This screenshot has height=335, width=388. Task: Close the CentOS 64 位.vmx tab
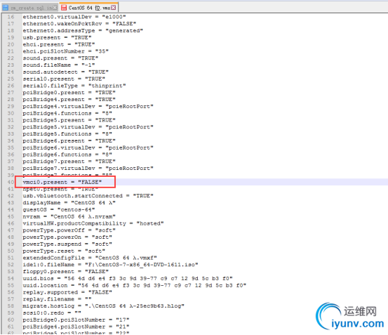coord(114,8)
